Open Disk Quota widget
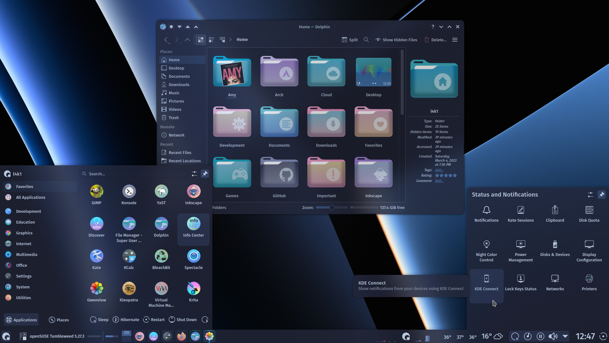The height and width of the screenshot is (343, 609). pyautogui.click(x=589, y=214)
